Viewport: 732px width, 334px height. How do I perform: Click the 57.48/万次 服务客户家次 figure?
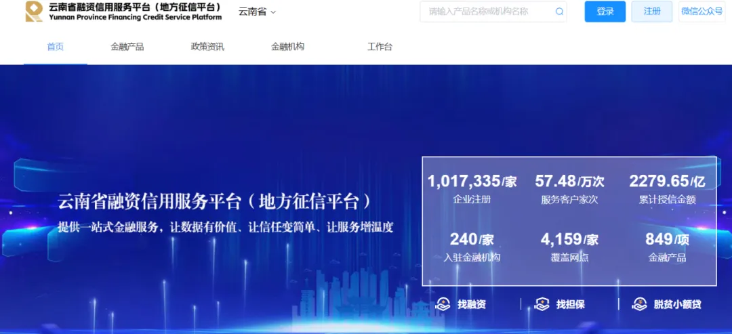pos(569,189)
